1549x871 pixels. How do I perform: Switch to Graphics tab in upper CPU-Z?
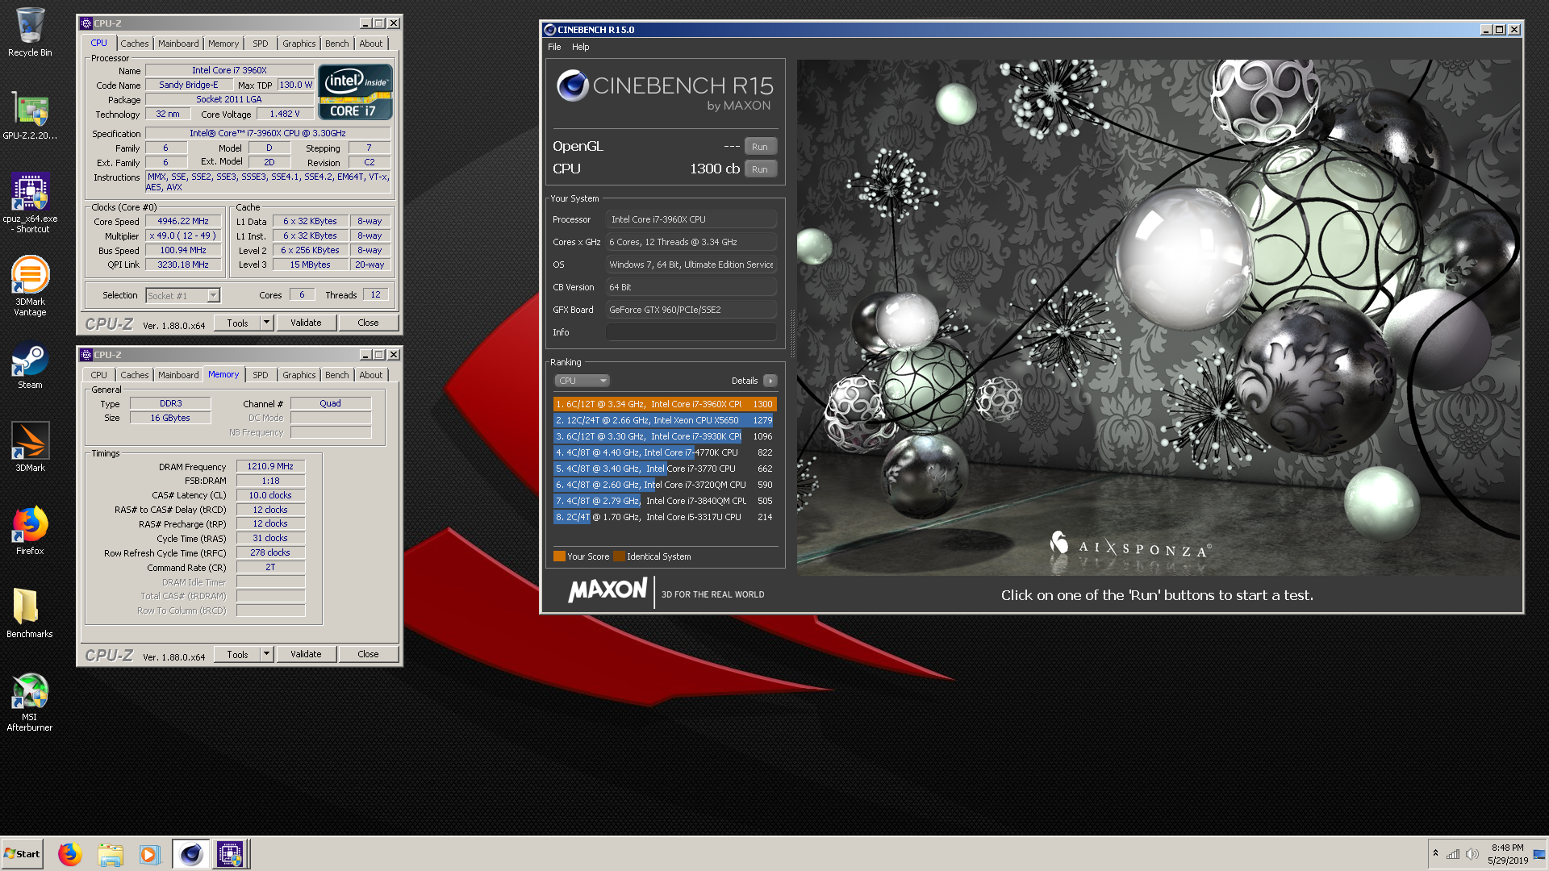pos(299,44)
